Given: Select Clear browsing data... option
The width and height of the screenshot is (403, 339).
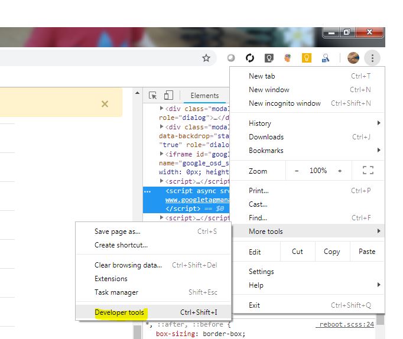Looking at the screenshot, I should (154, 265).
